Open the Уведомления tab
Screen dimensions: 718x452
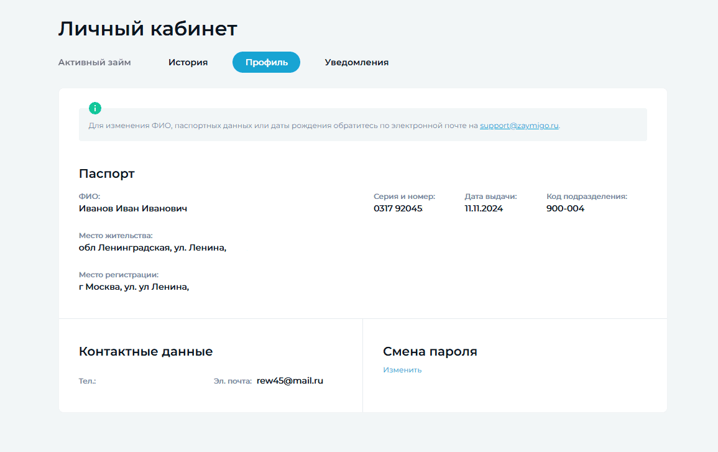point(356,62)
